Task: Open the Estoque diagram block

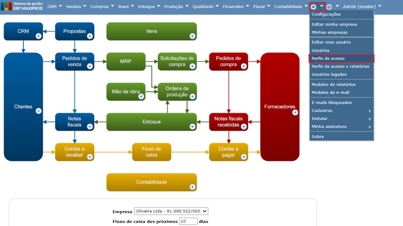Action: coord(152,122)
